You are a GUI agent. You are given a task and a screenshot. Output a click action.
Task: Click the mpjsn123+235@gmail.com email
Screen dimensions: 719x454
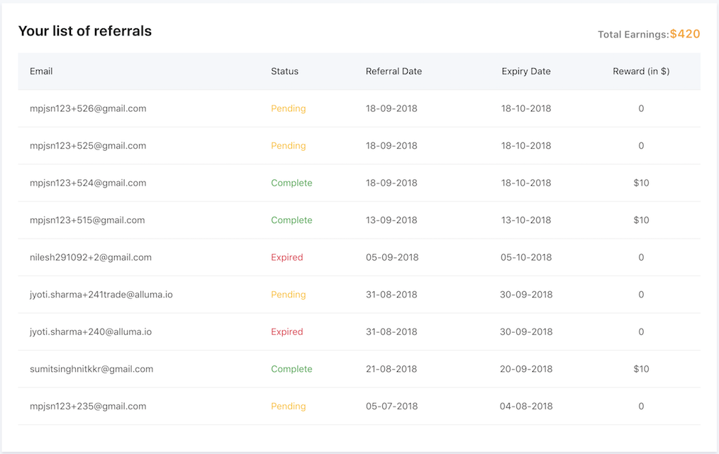(88, 407)
